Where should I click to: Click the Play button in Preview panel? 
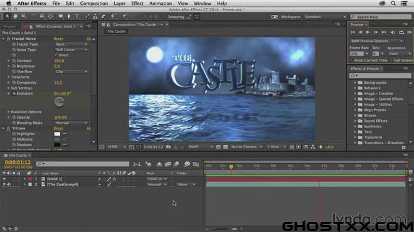(x=368, y=32)
